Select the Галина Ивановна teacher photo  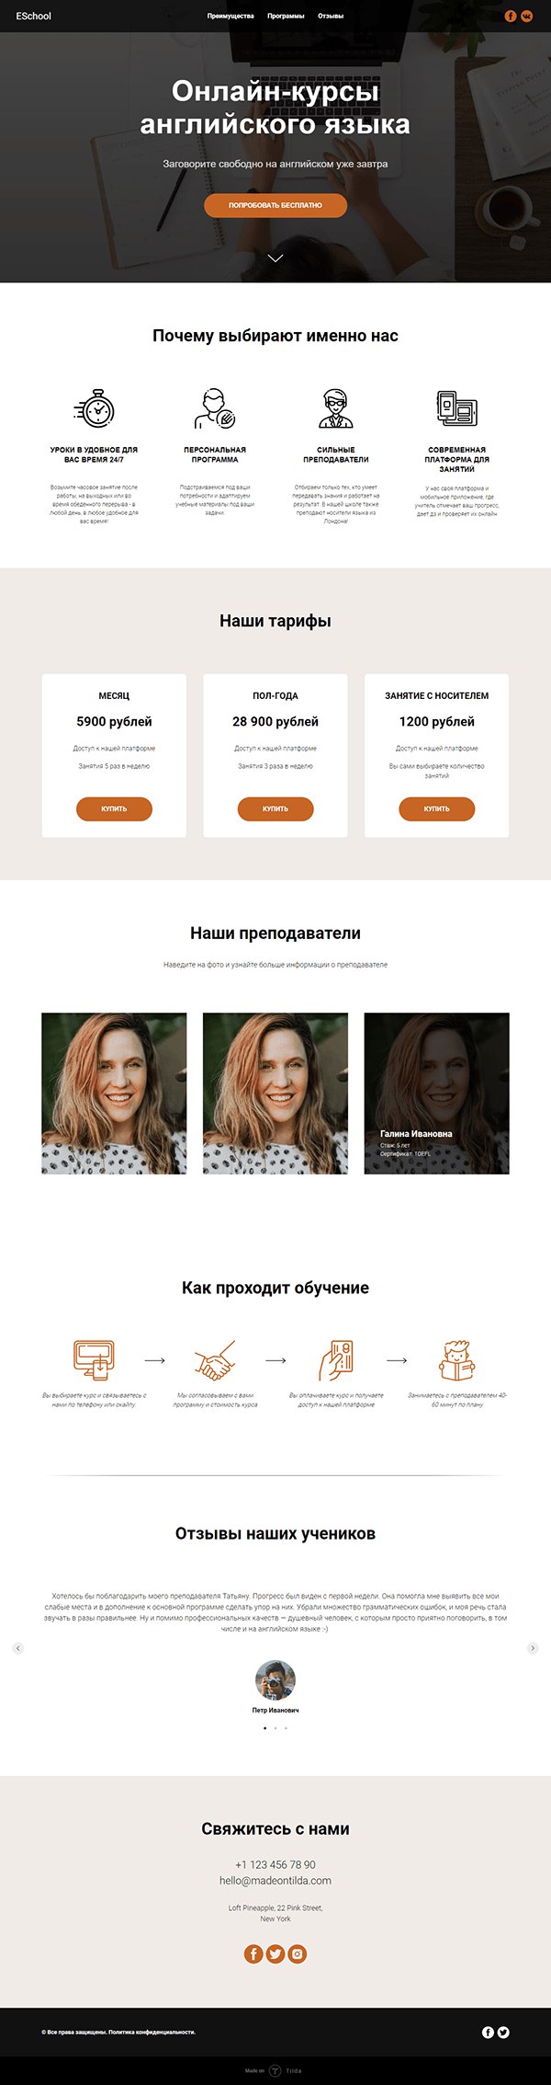point(436,1093)
